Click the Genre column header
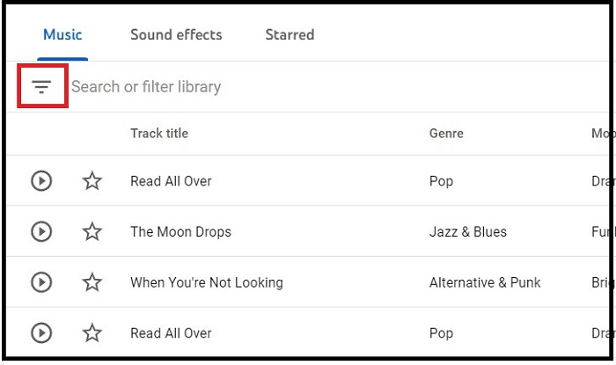Viewport: 616px width, 365px height. tap(446, 134)
